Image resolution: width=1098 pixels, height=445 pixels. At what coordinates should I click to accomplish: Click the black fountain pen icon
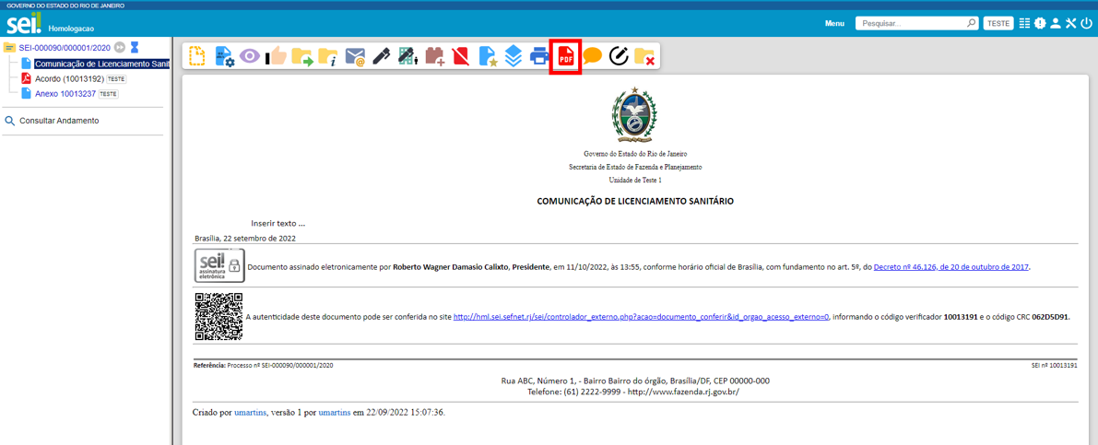tap(382, 57)
